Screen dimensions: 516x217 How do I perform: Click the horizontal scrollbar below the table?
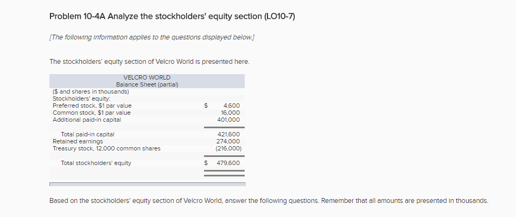click(148, 185)
